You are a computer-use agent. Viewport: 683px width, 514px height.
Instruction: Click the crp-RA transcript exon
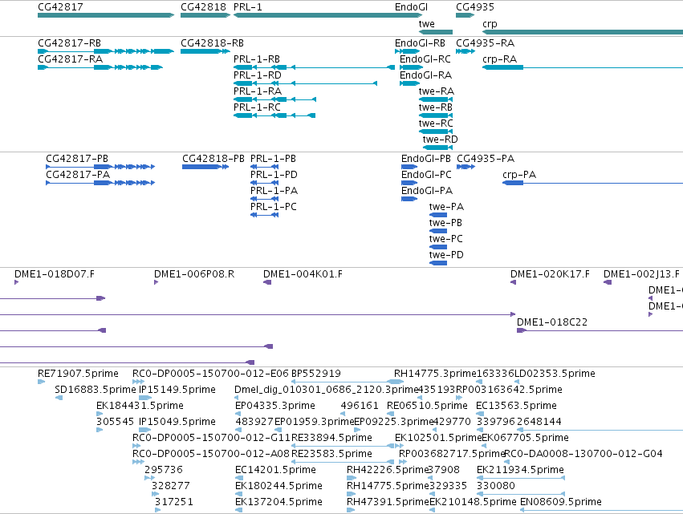pyautogui.click(x=503, y=67)
